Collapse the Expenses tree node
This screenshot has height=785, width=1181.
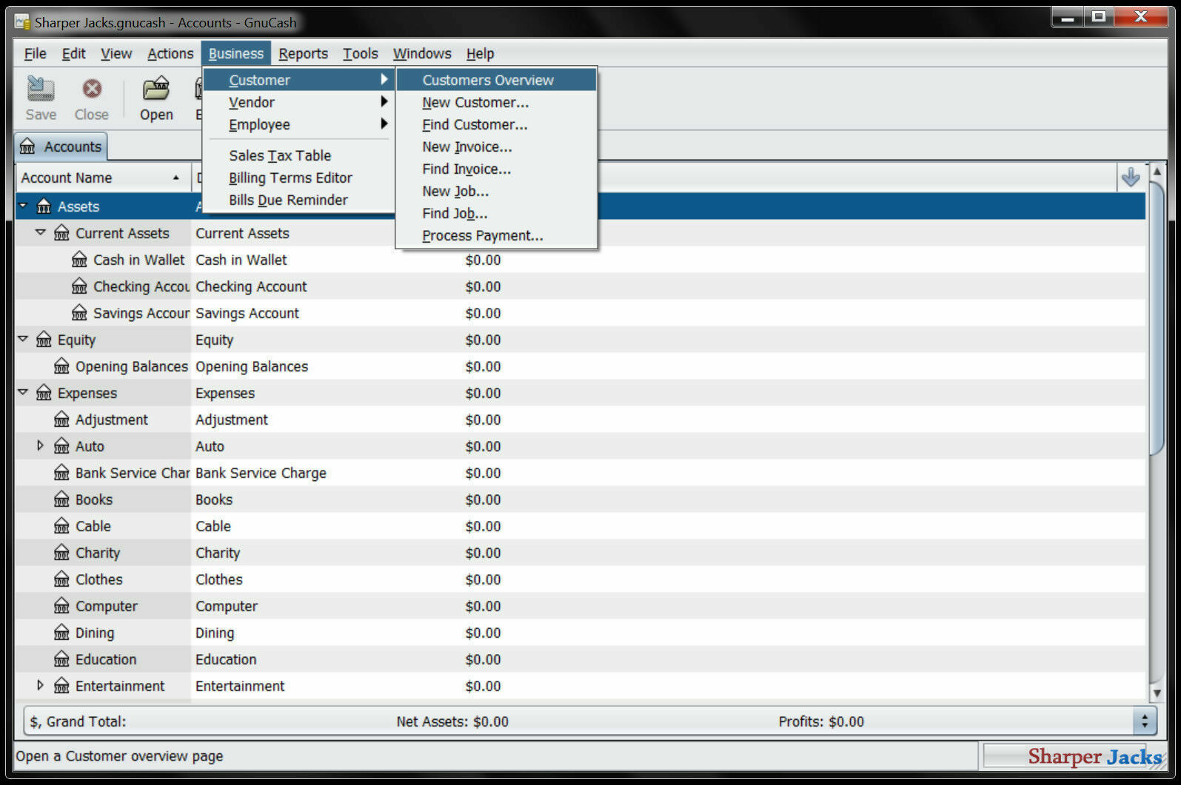tap(23, 392)
